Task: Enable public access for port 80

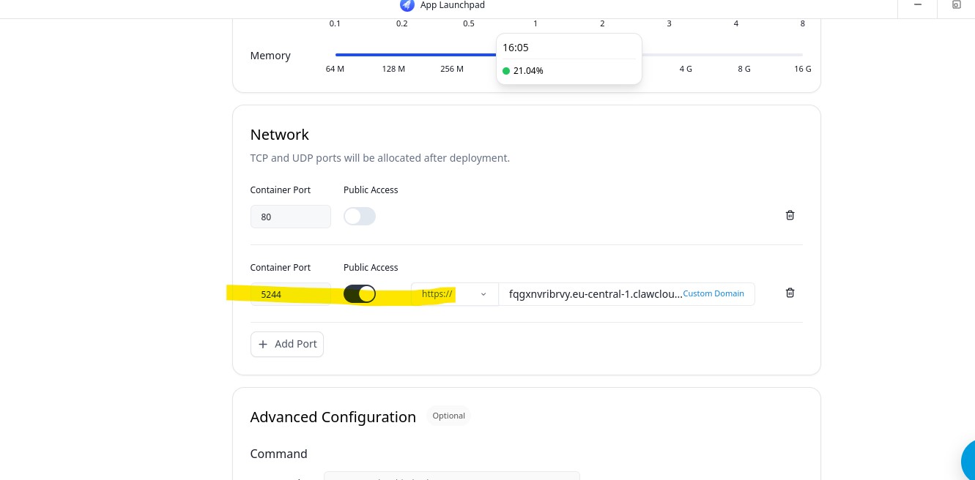Action: (x=360, y=217)
